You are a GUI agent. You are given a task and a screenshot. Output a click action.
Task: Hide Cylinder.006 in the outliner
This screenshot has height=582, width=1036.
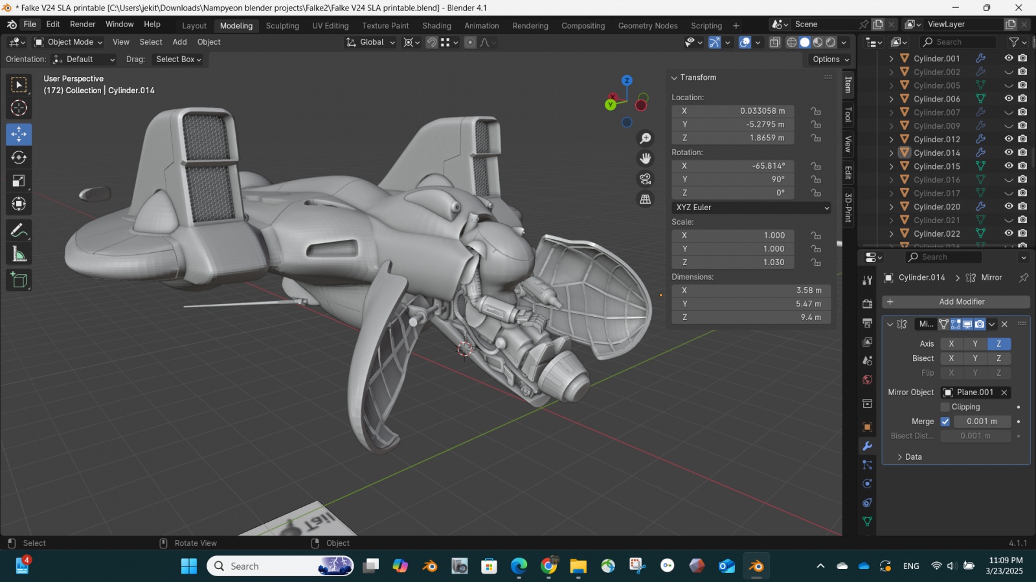(x=1009, y=99)
